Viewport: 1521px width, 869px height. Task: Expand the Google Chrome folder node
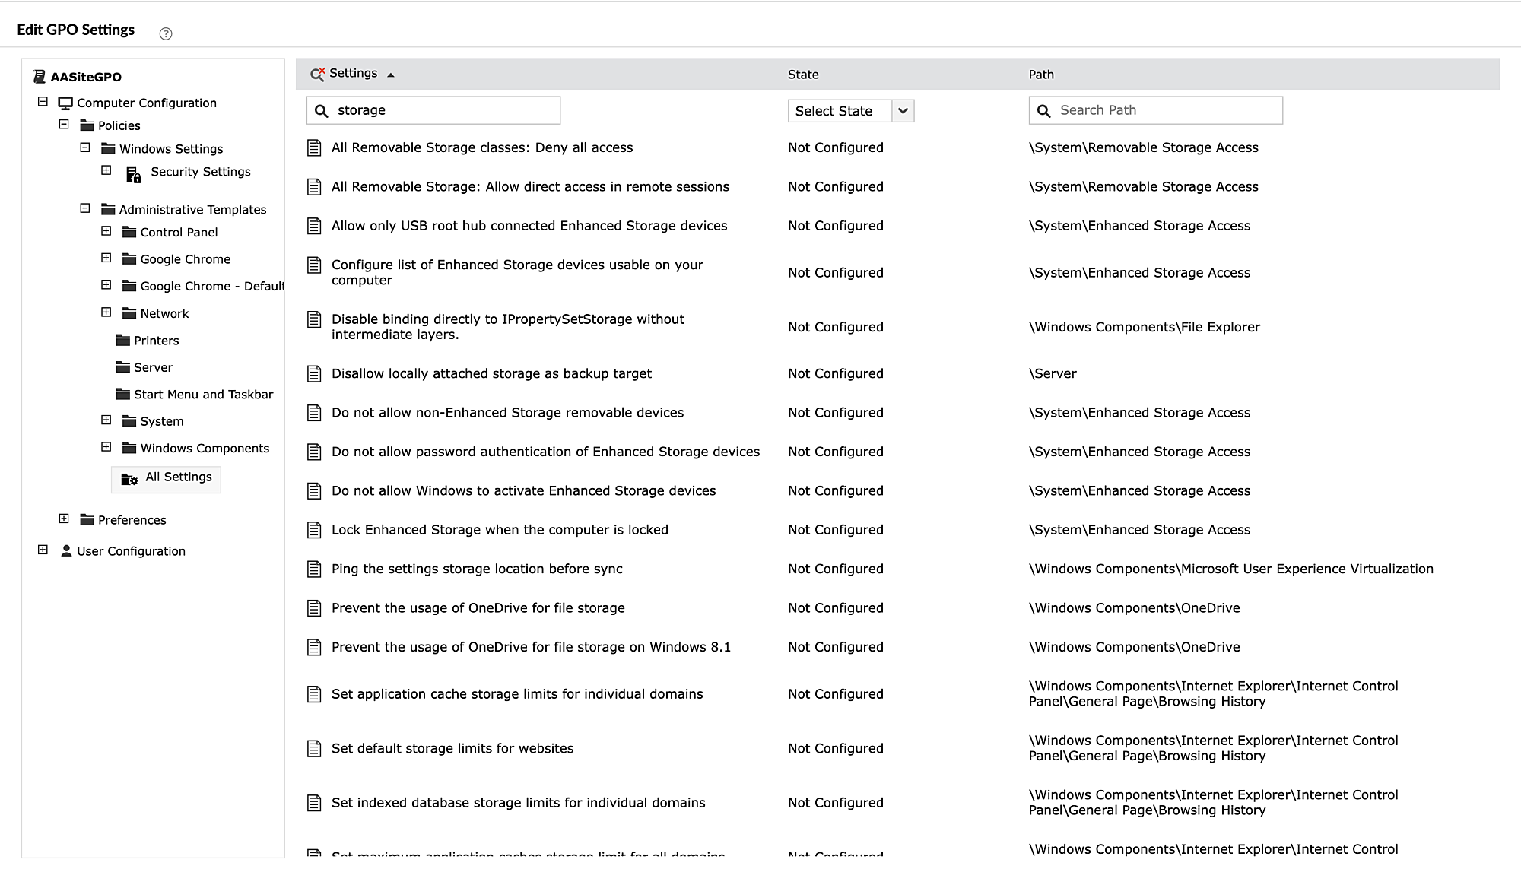(x=106, y=258)
